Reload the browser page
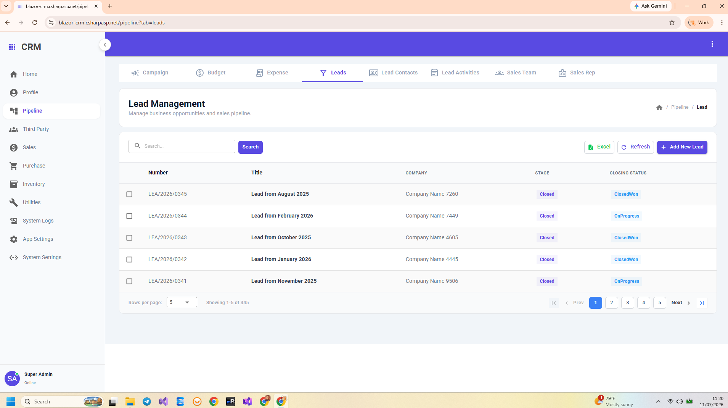Viewport: 728px width, 408px height. (x=35, y=23)
